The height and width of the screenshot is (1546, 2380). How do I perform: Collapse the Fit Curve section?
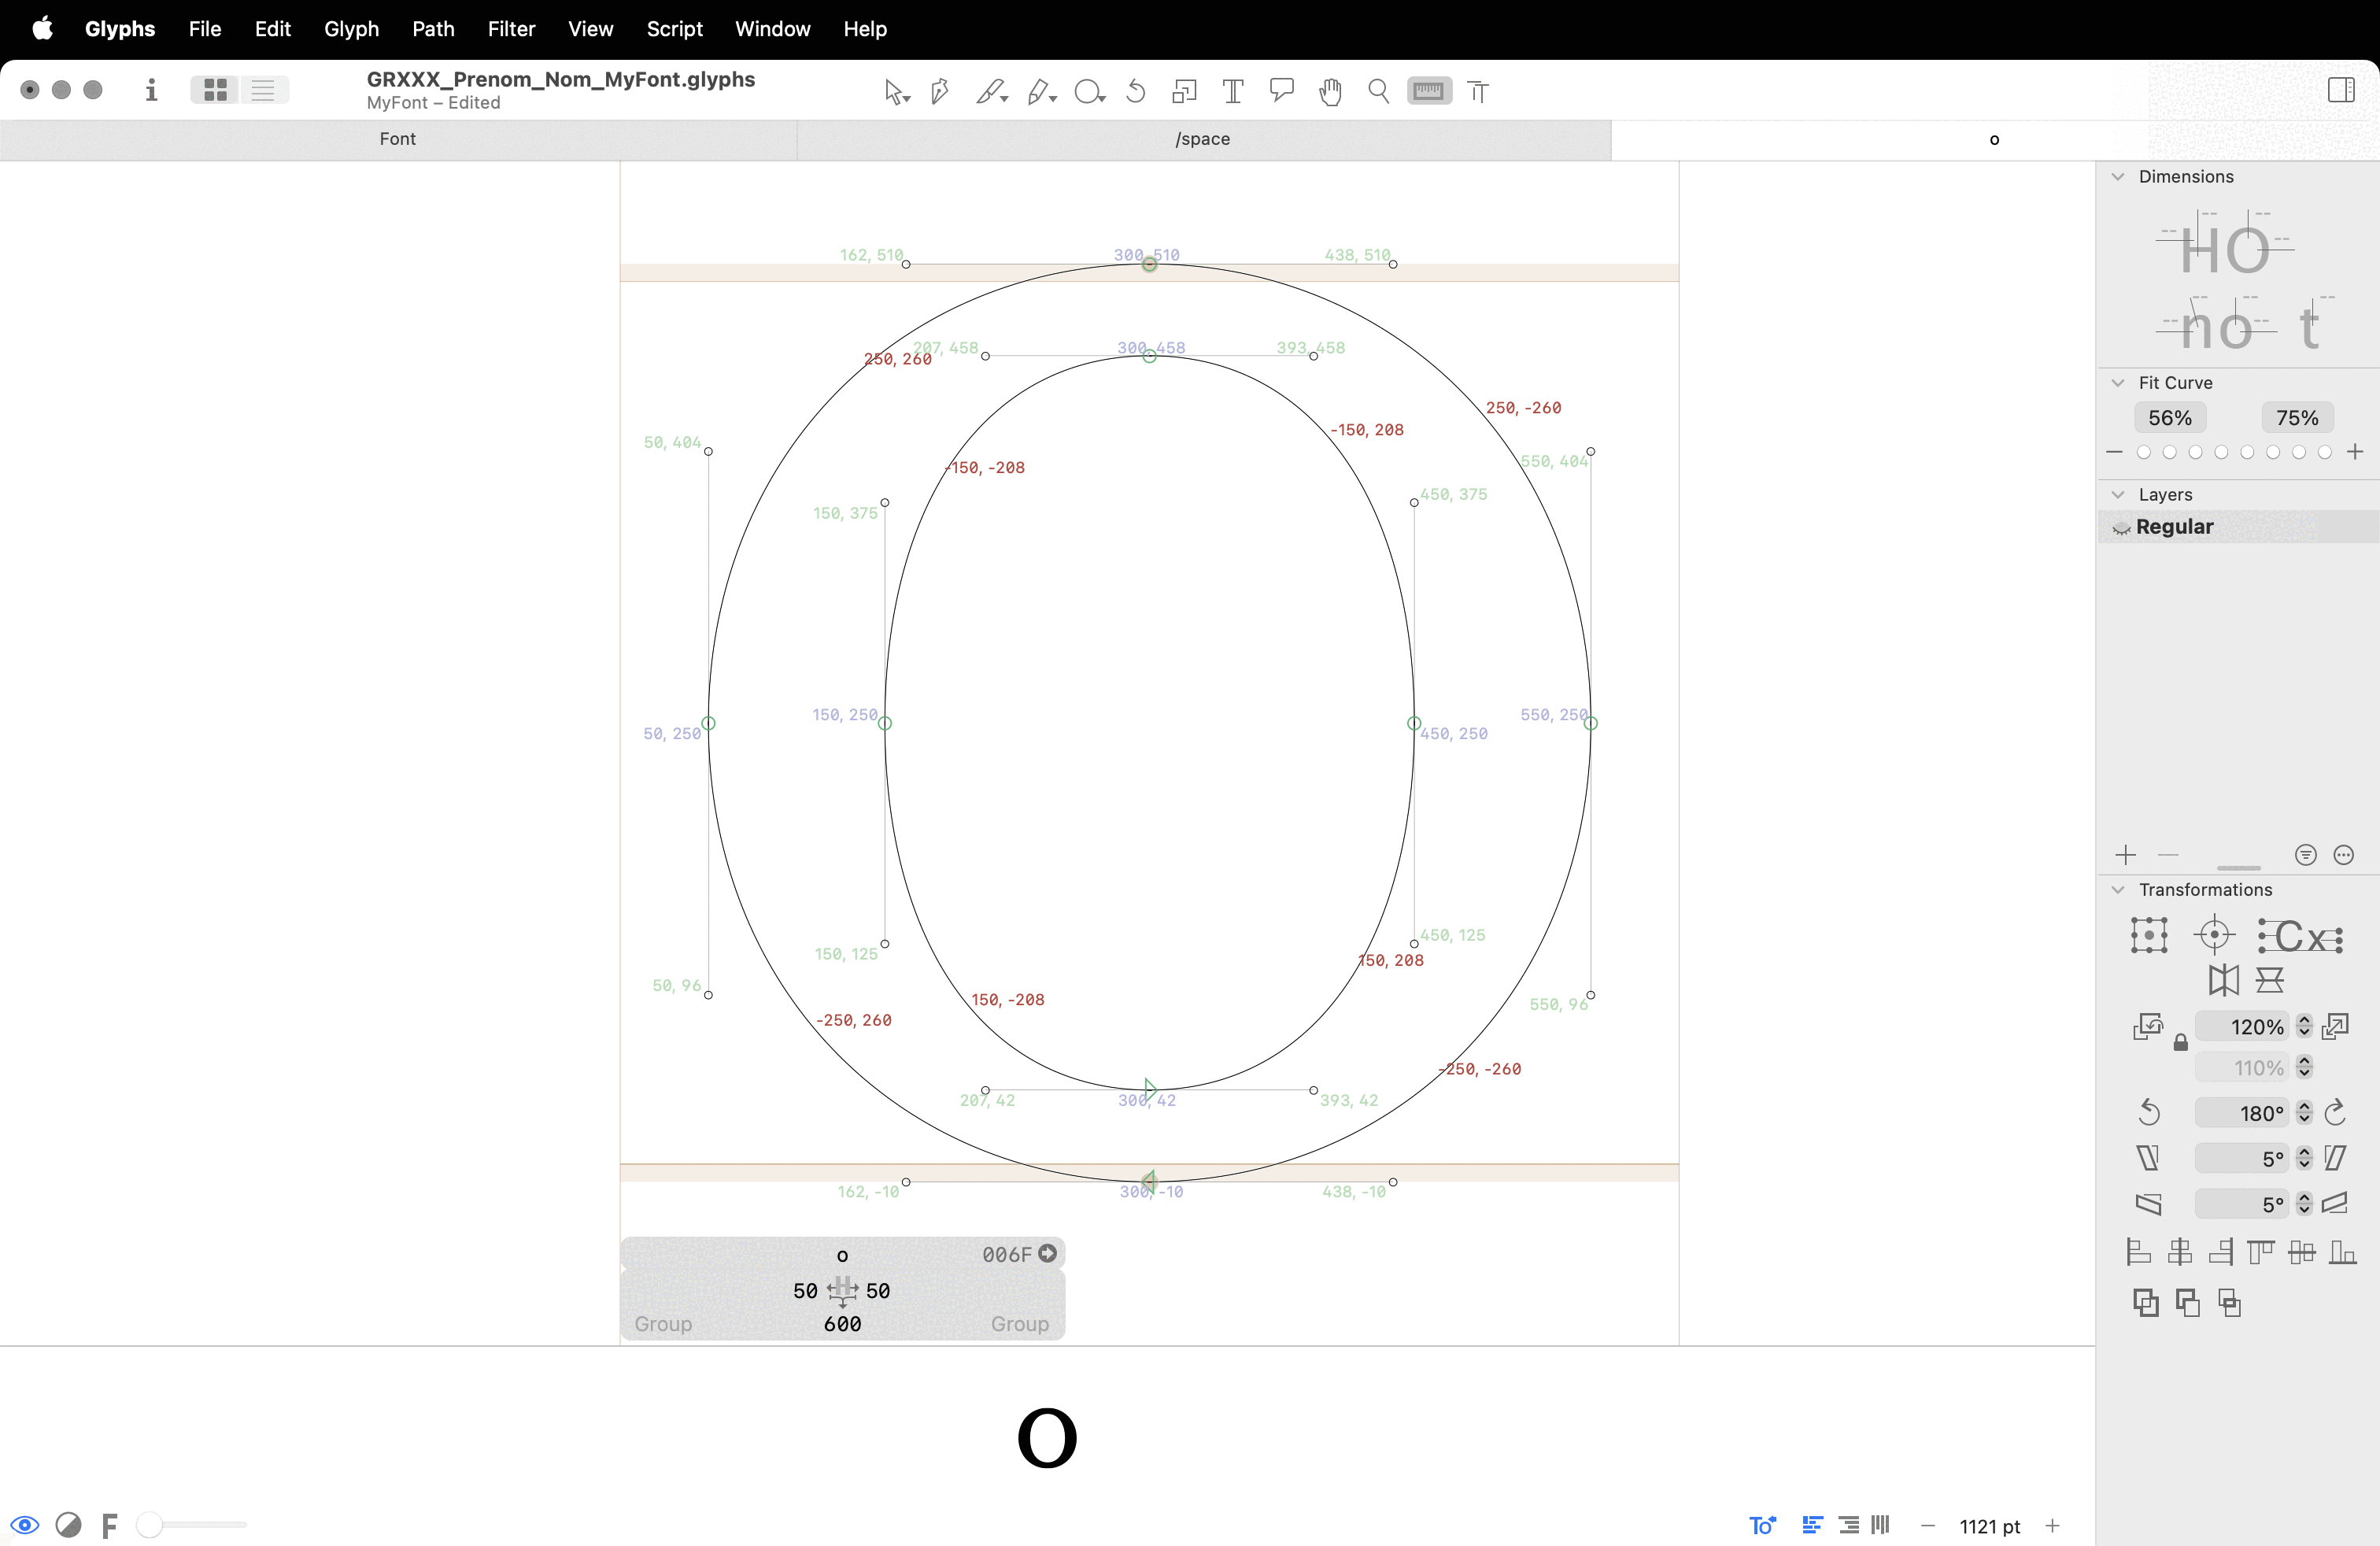(2117, 383)
